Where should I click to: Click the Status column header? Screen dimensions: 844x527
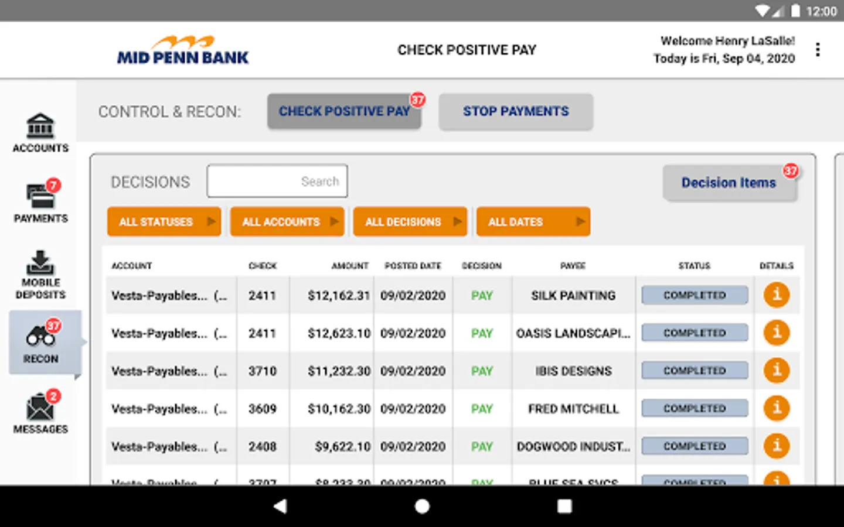[694, 266]
